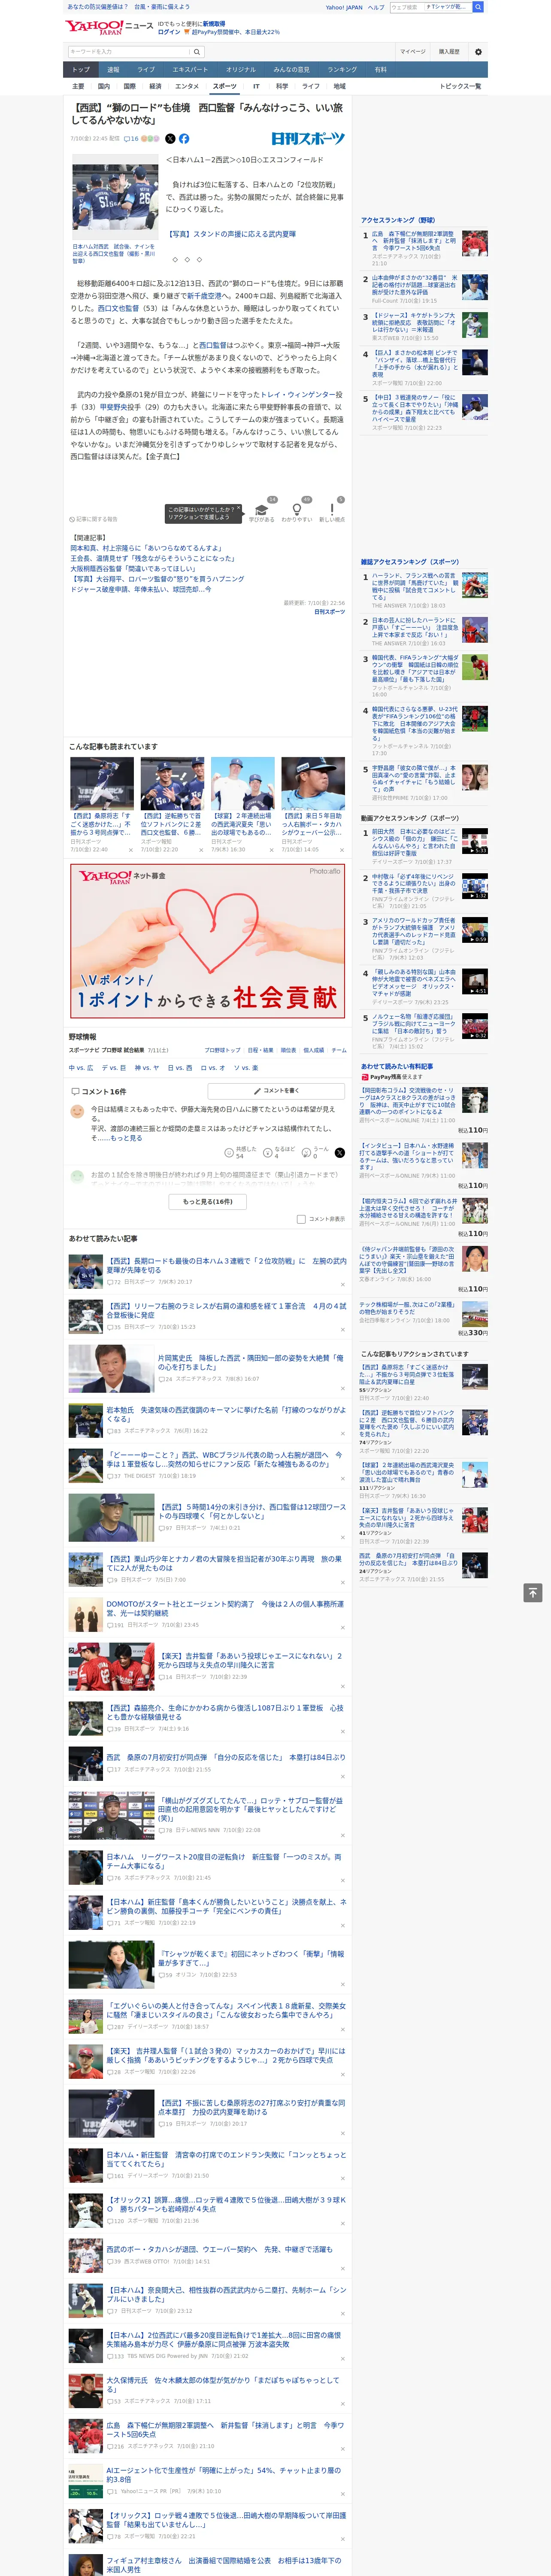Image resolution: width=551 pixels, height=2576 pixels.
Task: Click 共感した reaction icon on first comment
Action: click(229, 1153)
